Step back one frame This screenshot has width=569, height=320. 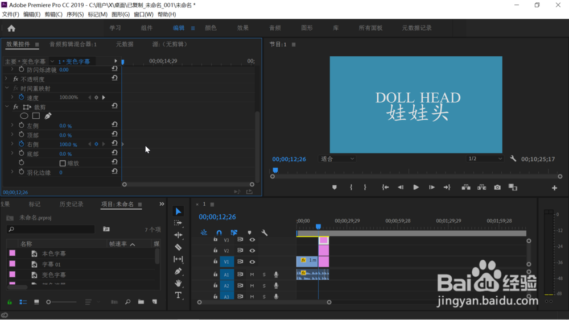tap(401, 188)
